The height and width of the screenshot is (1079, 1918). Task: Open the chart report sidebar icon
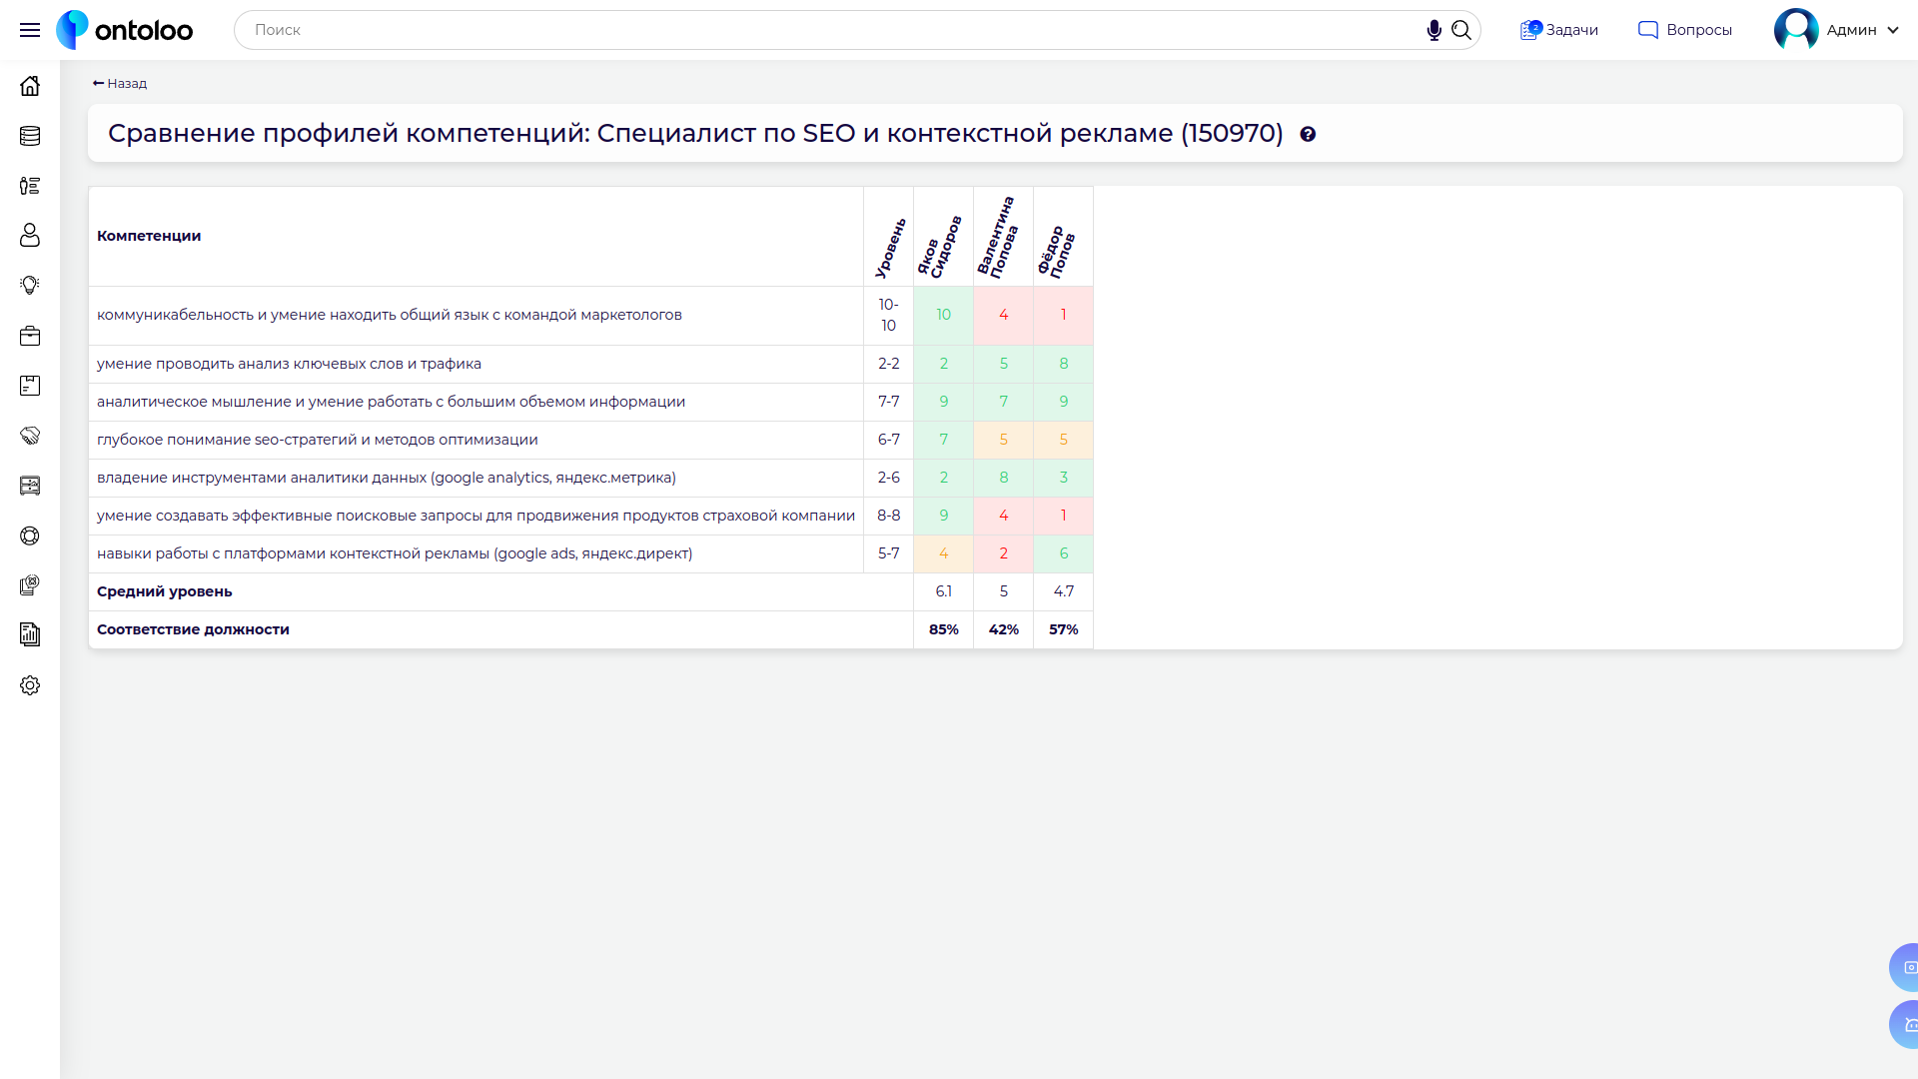point(30,634)
